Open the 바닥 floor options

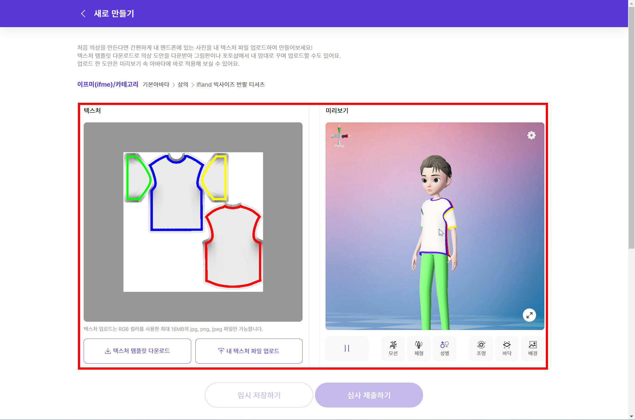pyautogui.click(x=507, y=348)
